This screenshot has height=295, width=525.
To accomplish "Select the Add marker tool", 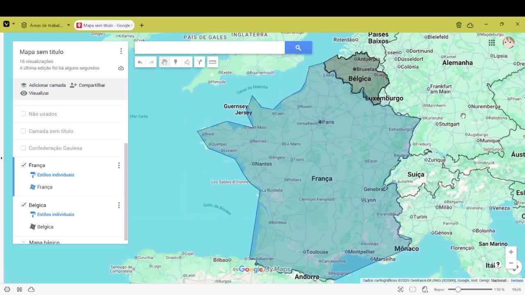I will pos(176,62).
